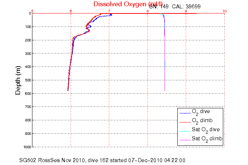This screenshot has height=165, width=248.
Task: Click the x-axis tick label '5'
Action: coord(32,11)
